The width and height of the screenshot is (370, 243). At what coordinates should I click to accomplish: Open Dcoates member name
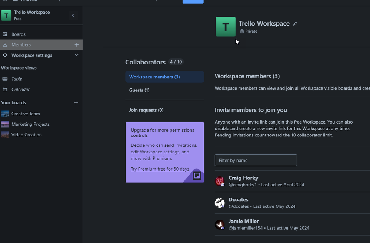(238, 200)
